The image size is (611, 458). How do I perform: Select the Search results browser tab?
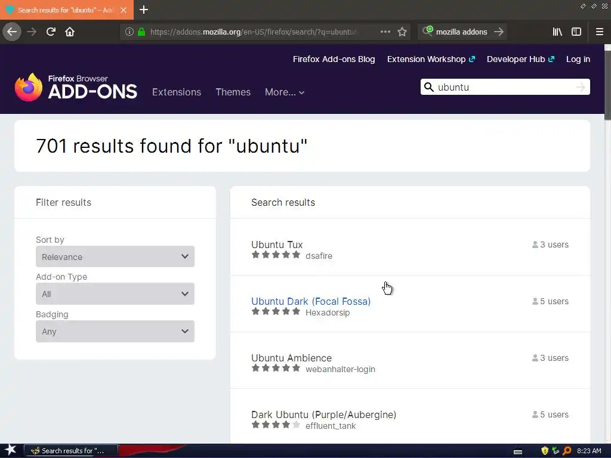point(67,10)
